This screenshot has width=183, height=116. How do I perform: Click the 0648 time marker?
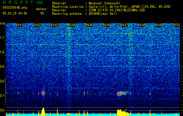tap(142, 25)
